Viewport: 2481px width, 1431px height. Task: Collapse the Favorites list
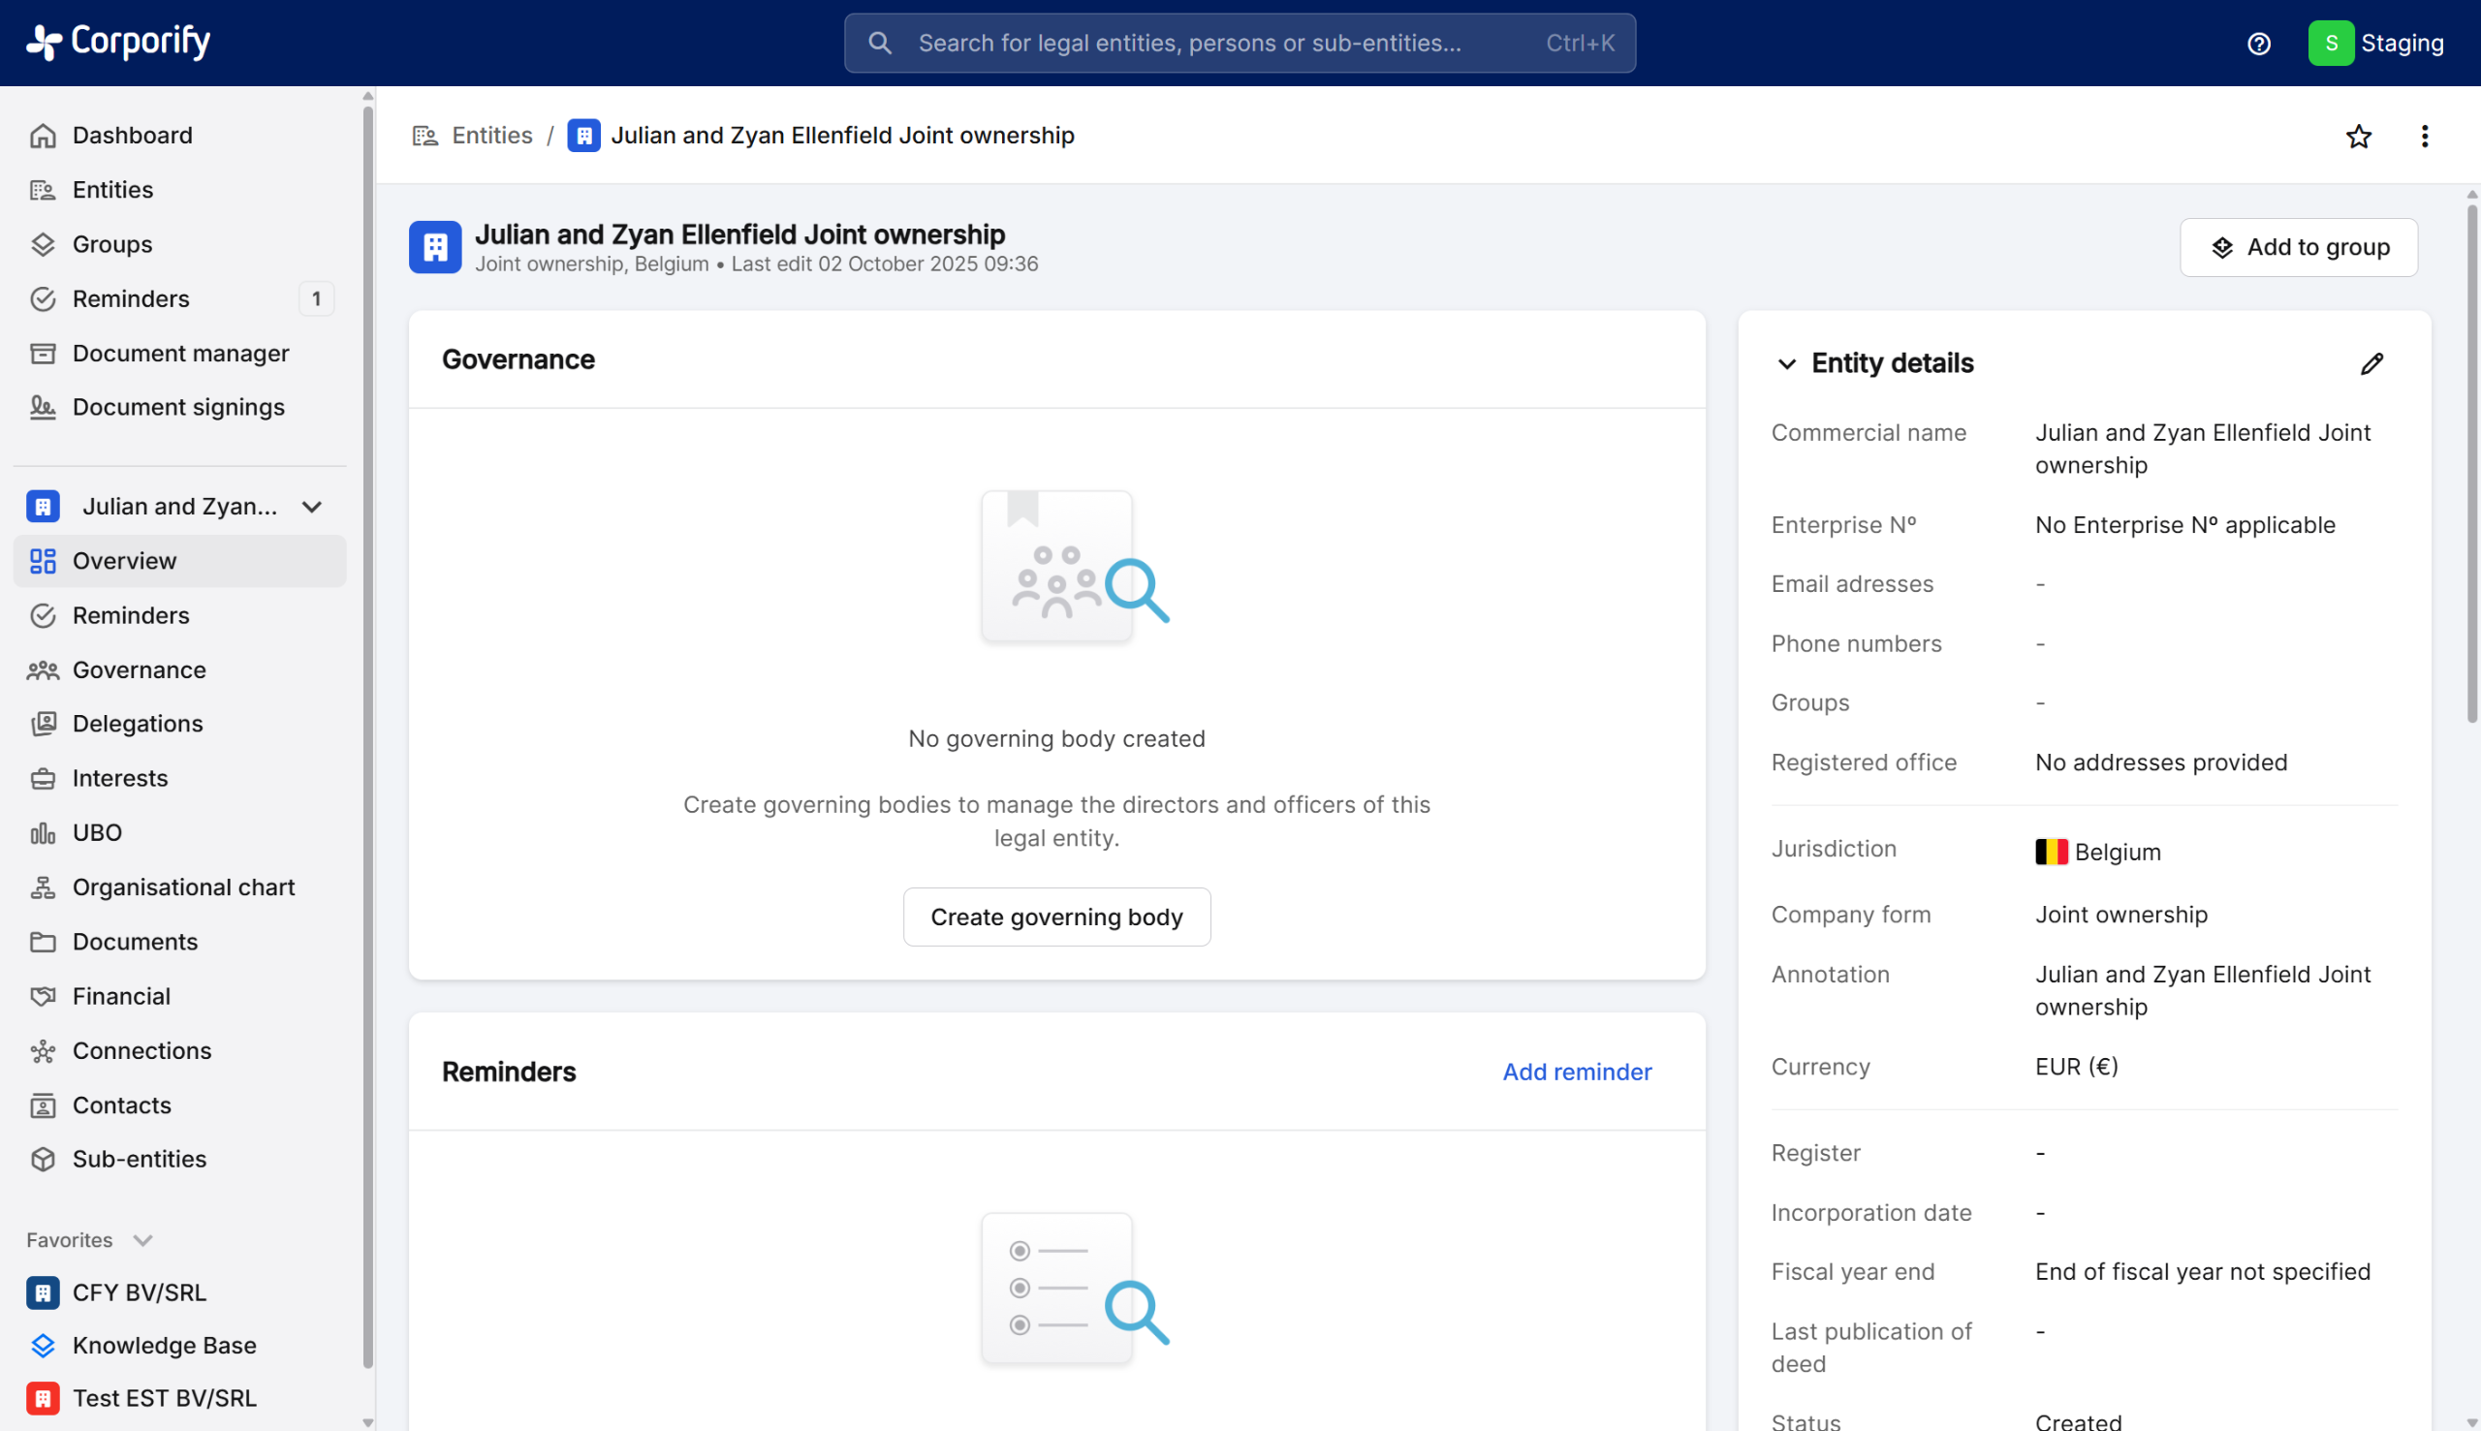tap(142, 1239)
